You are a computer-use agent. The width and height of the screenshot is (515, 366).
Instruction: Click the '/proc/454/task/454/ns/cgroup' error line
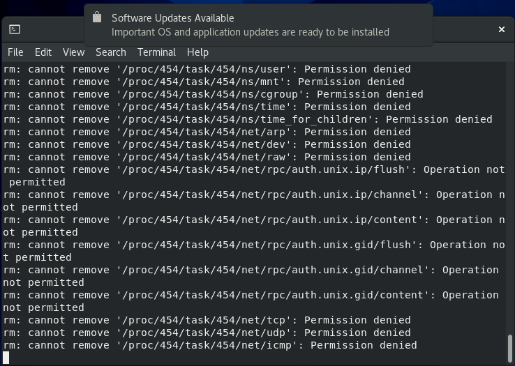pyautogui.click(x=213, y=94)
